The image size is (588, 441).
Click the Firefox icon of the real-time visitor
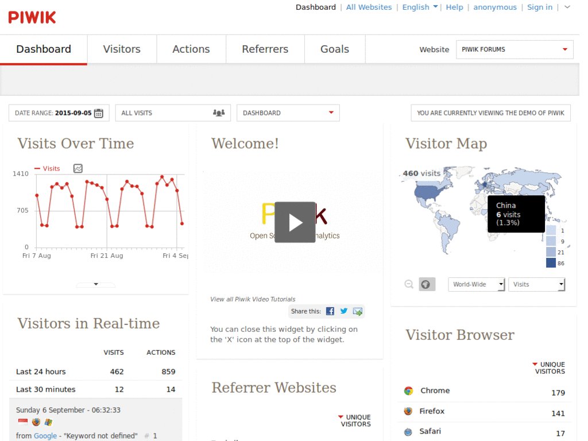point(36,422)
